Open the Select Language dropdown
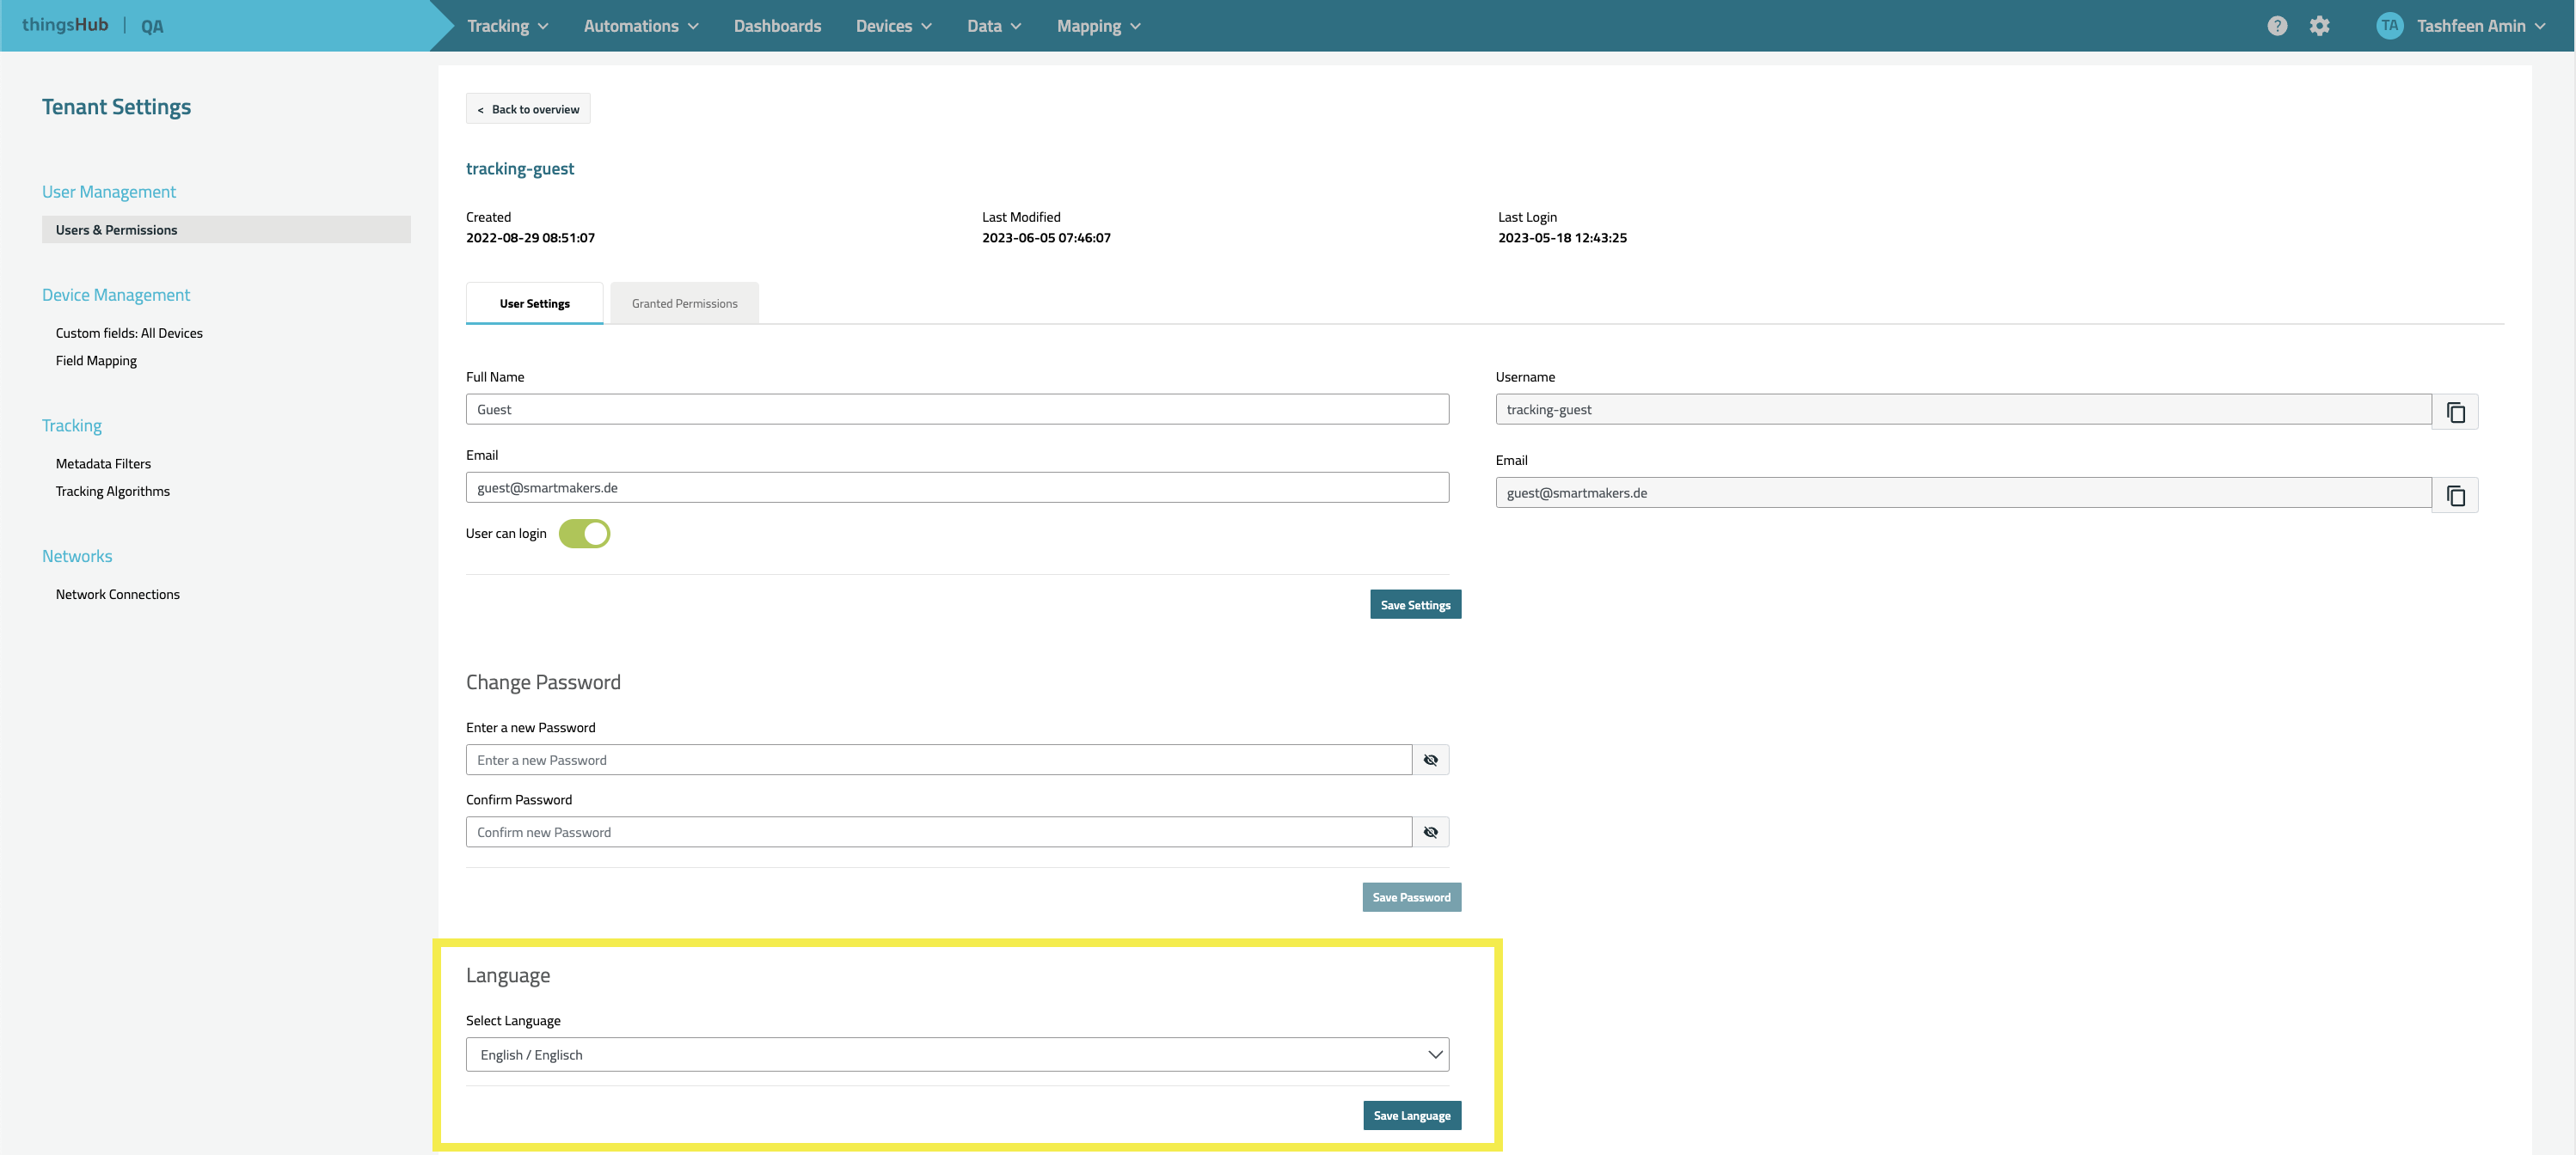This screenshot has height=1155, width=2576. (957, 1055)
